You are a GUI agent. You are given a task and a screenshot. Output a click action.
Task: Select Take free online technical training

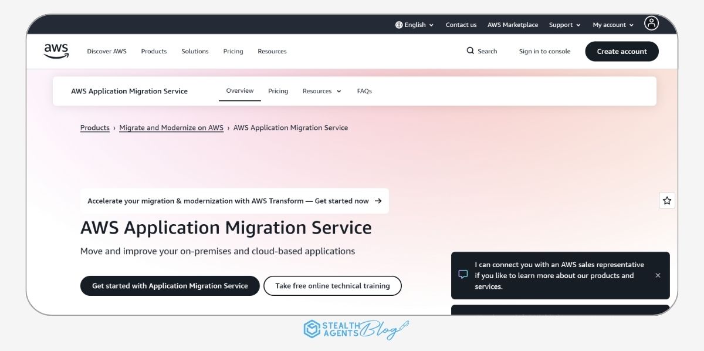(x=332, y=286)
